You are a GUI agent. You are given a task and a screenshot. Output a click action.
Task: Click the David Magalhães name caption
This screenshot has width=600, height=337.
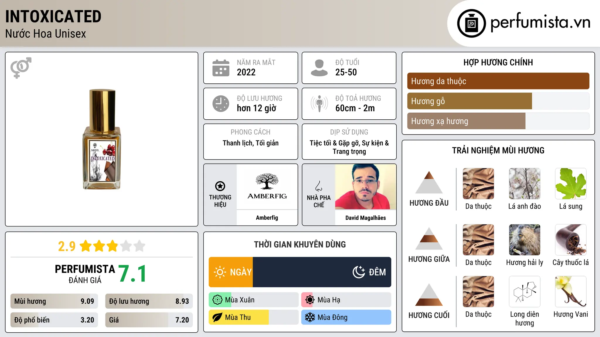(x=366, y=218)
